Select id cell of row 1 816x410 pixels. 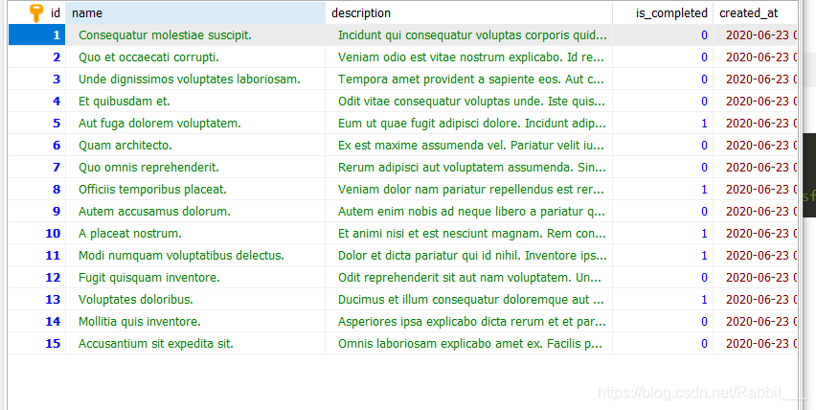coord(37,34)
